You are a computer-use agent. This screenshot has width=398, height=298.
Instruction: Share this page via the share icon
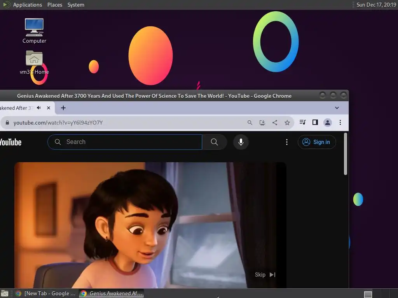pyautogui.click(x=275, y=123)
